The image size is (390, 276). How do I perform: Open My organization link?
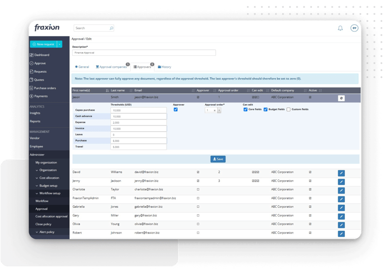pyautogui.click(x=46, y=163)
